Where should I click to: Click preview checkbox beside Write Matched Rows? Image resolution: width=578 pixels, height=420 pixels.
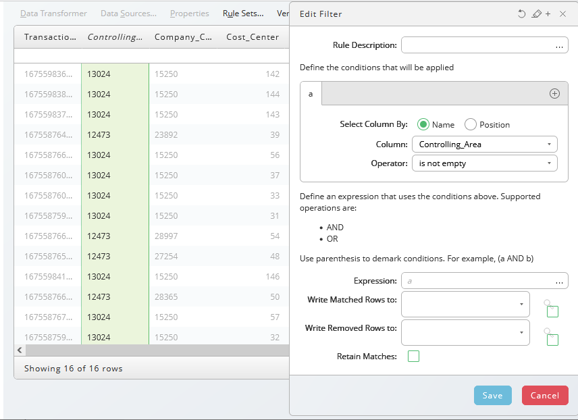coord(552,311)
